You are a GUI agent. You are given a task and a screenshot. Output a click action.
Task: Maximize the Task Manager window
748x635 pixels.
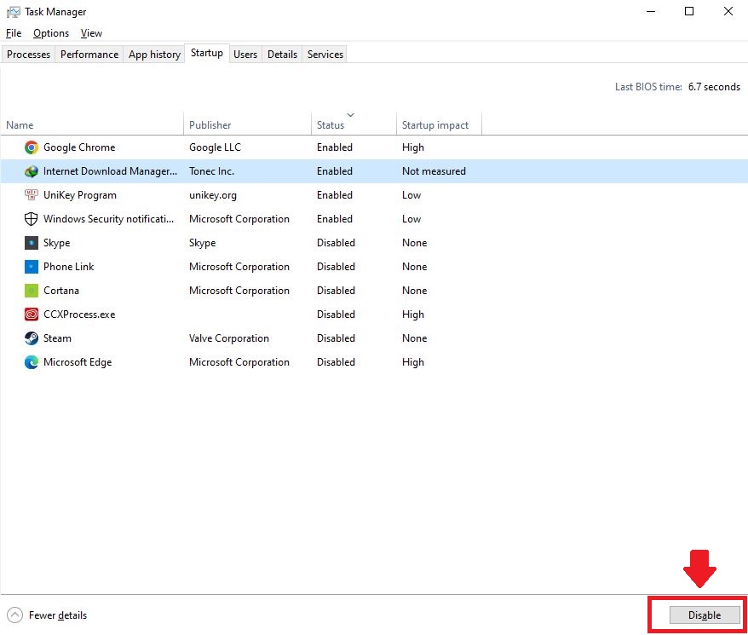pyautogui.click(x=689, y=11)
